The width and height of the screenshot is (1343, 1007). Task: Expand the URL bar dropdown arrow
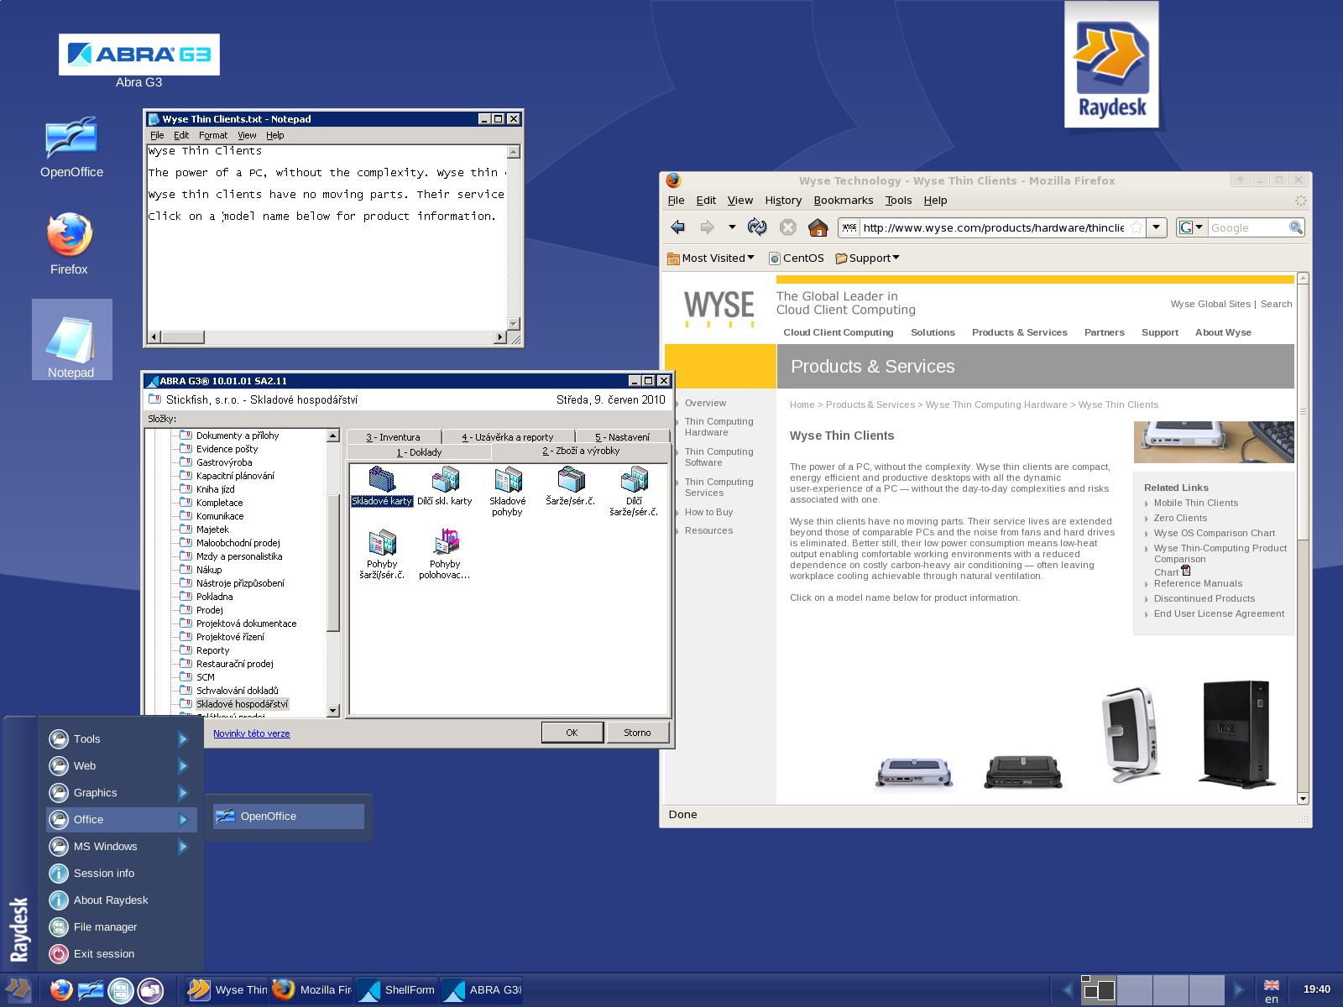1157,227
